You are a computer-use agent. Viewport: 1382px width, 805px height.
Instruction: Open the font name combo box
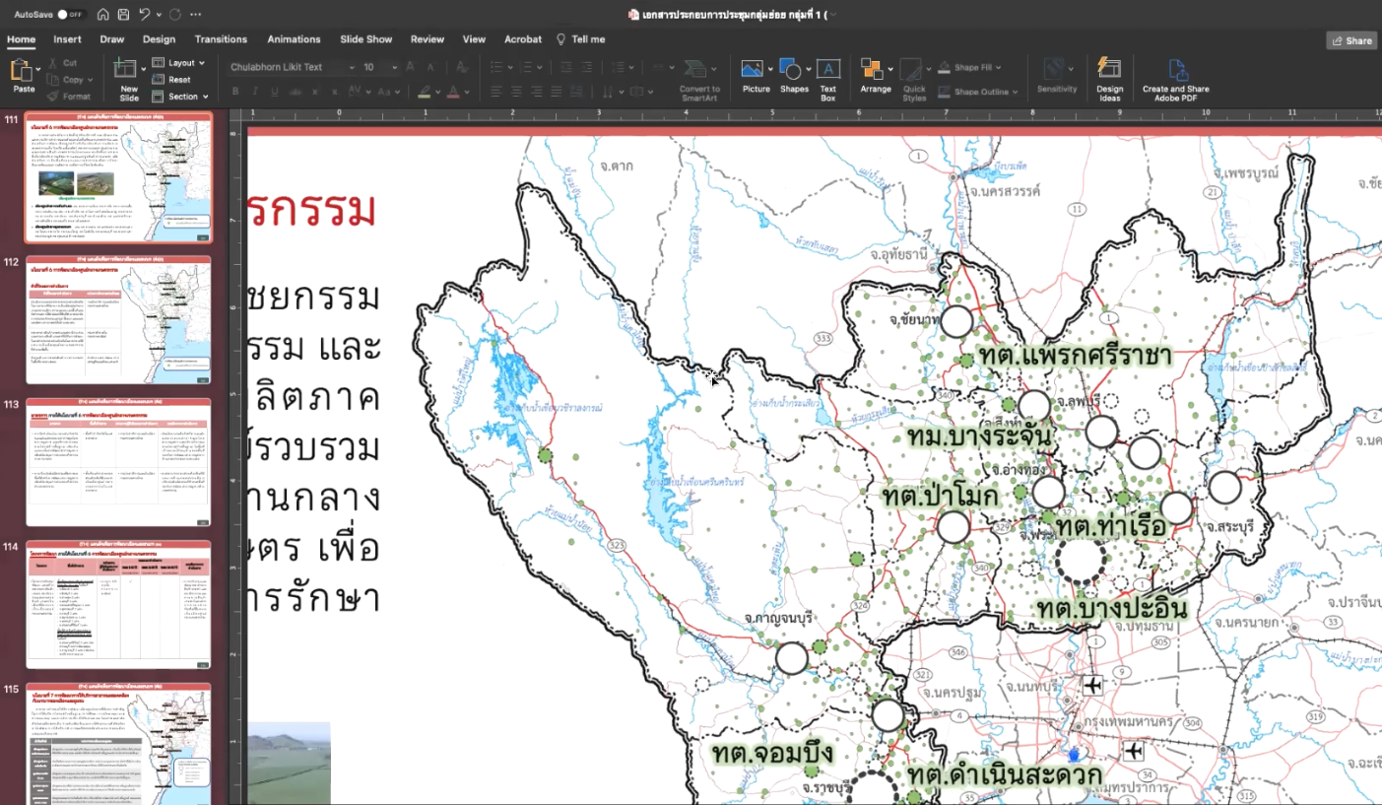(291, 67)
